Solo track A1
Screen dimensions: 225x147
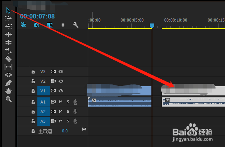tap(68, 102)
